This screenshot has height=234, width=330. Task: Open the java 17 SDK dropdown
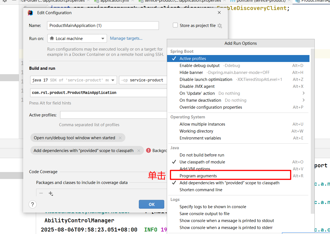(74, 80)
